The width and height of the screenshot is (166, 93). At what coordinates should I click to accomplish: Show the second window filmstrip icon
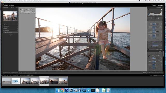pyautogui.click(x=5, y=75)
